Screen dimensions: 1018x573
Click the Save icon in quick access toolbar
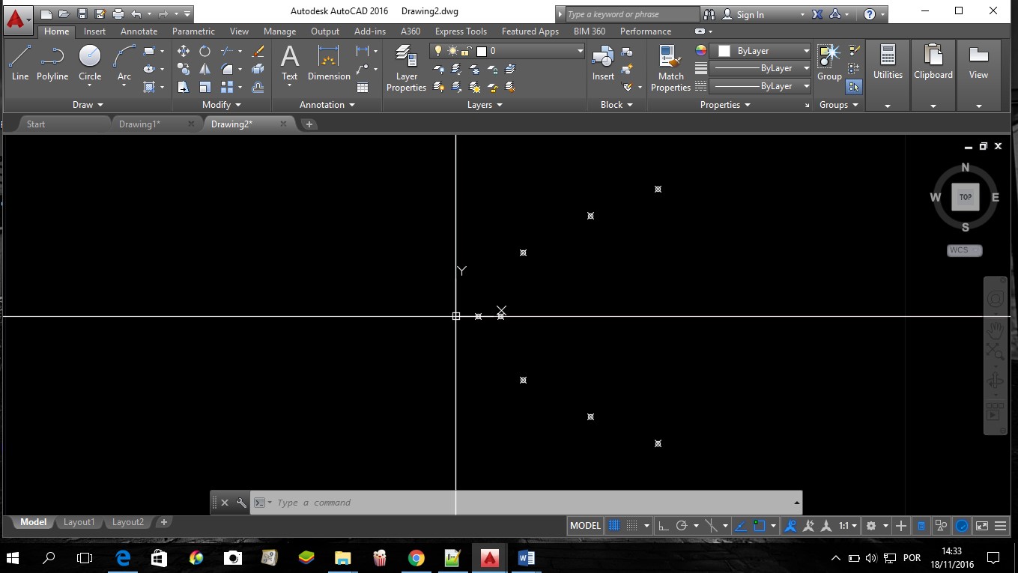82,13
